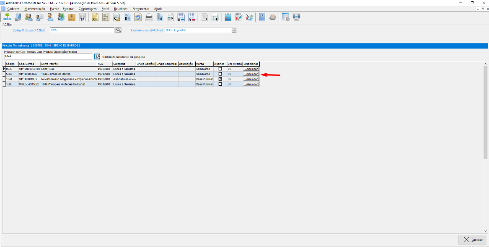Click the Código column header
The image size is (489, 247).
12,64
